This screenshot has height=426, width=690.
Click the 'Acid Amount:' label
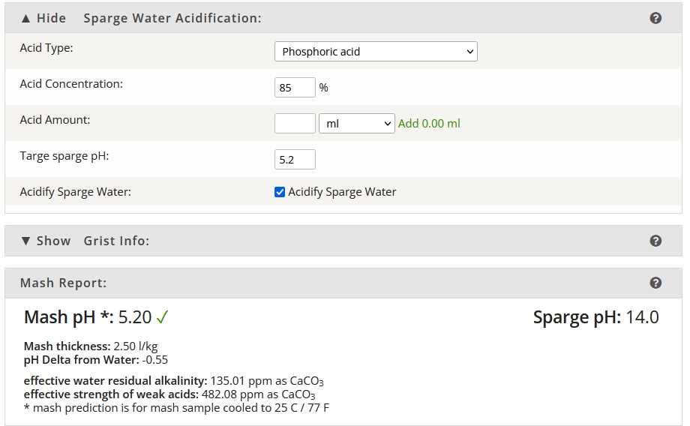tap(55, 120)
